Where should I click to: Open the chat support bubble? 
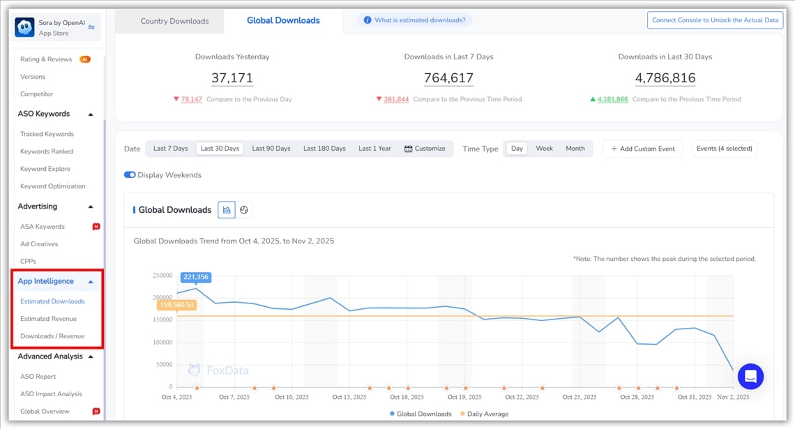pyautogui.click(x=750, y=377)
